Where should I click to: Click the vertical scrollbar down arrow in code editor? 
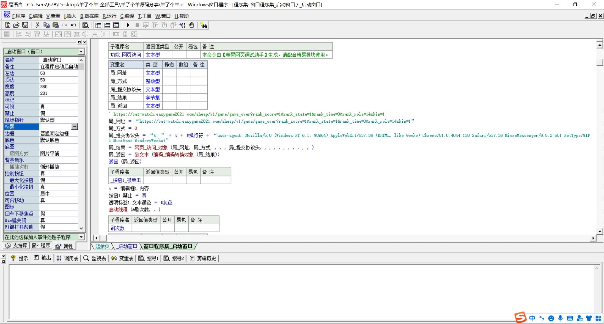click(600, 231)
